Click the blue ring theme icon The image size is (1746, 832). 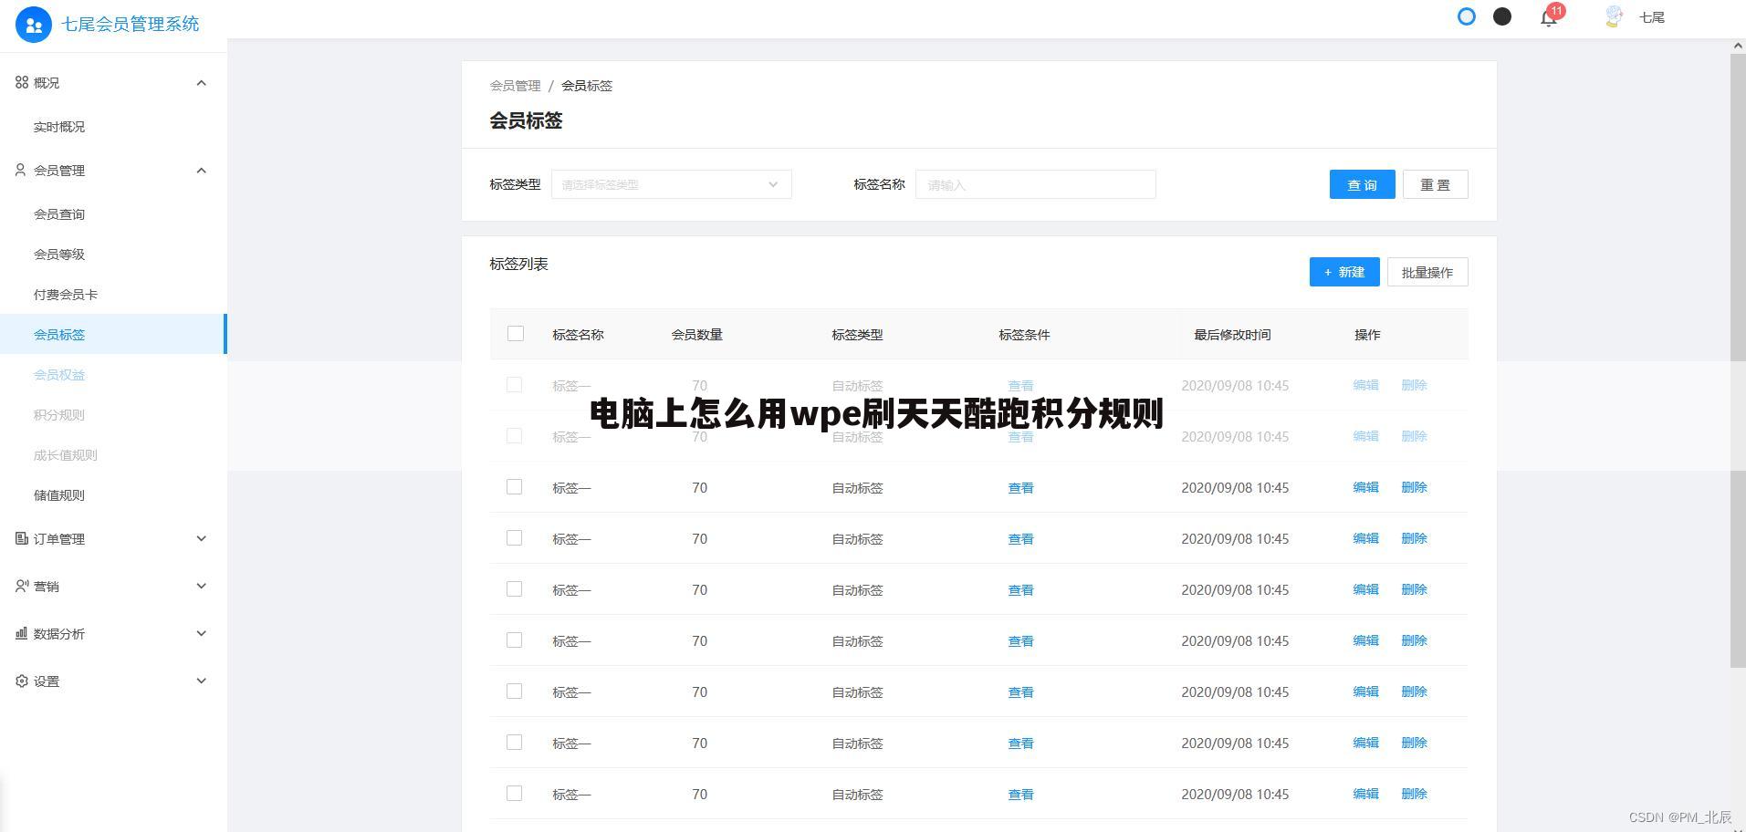point(1467,16)
